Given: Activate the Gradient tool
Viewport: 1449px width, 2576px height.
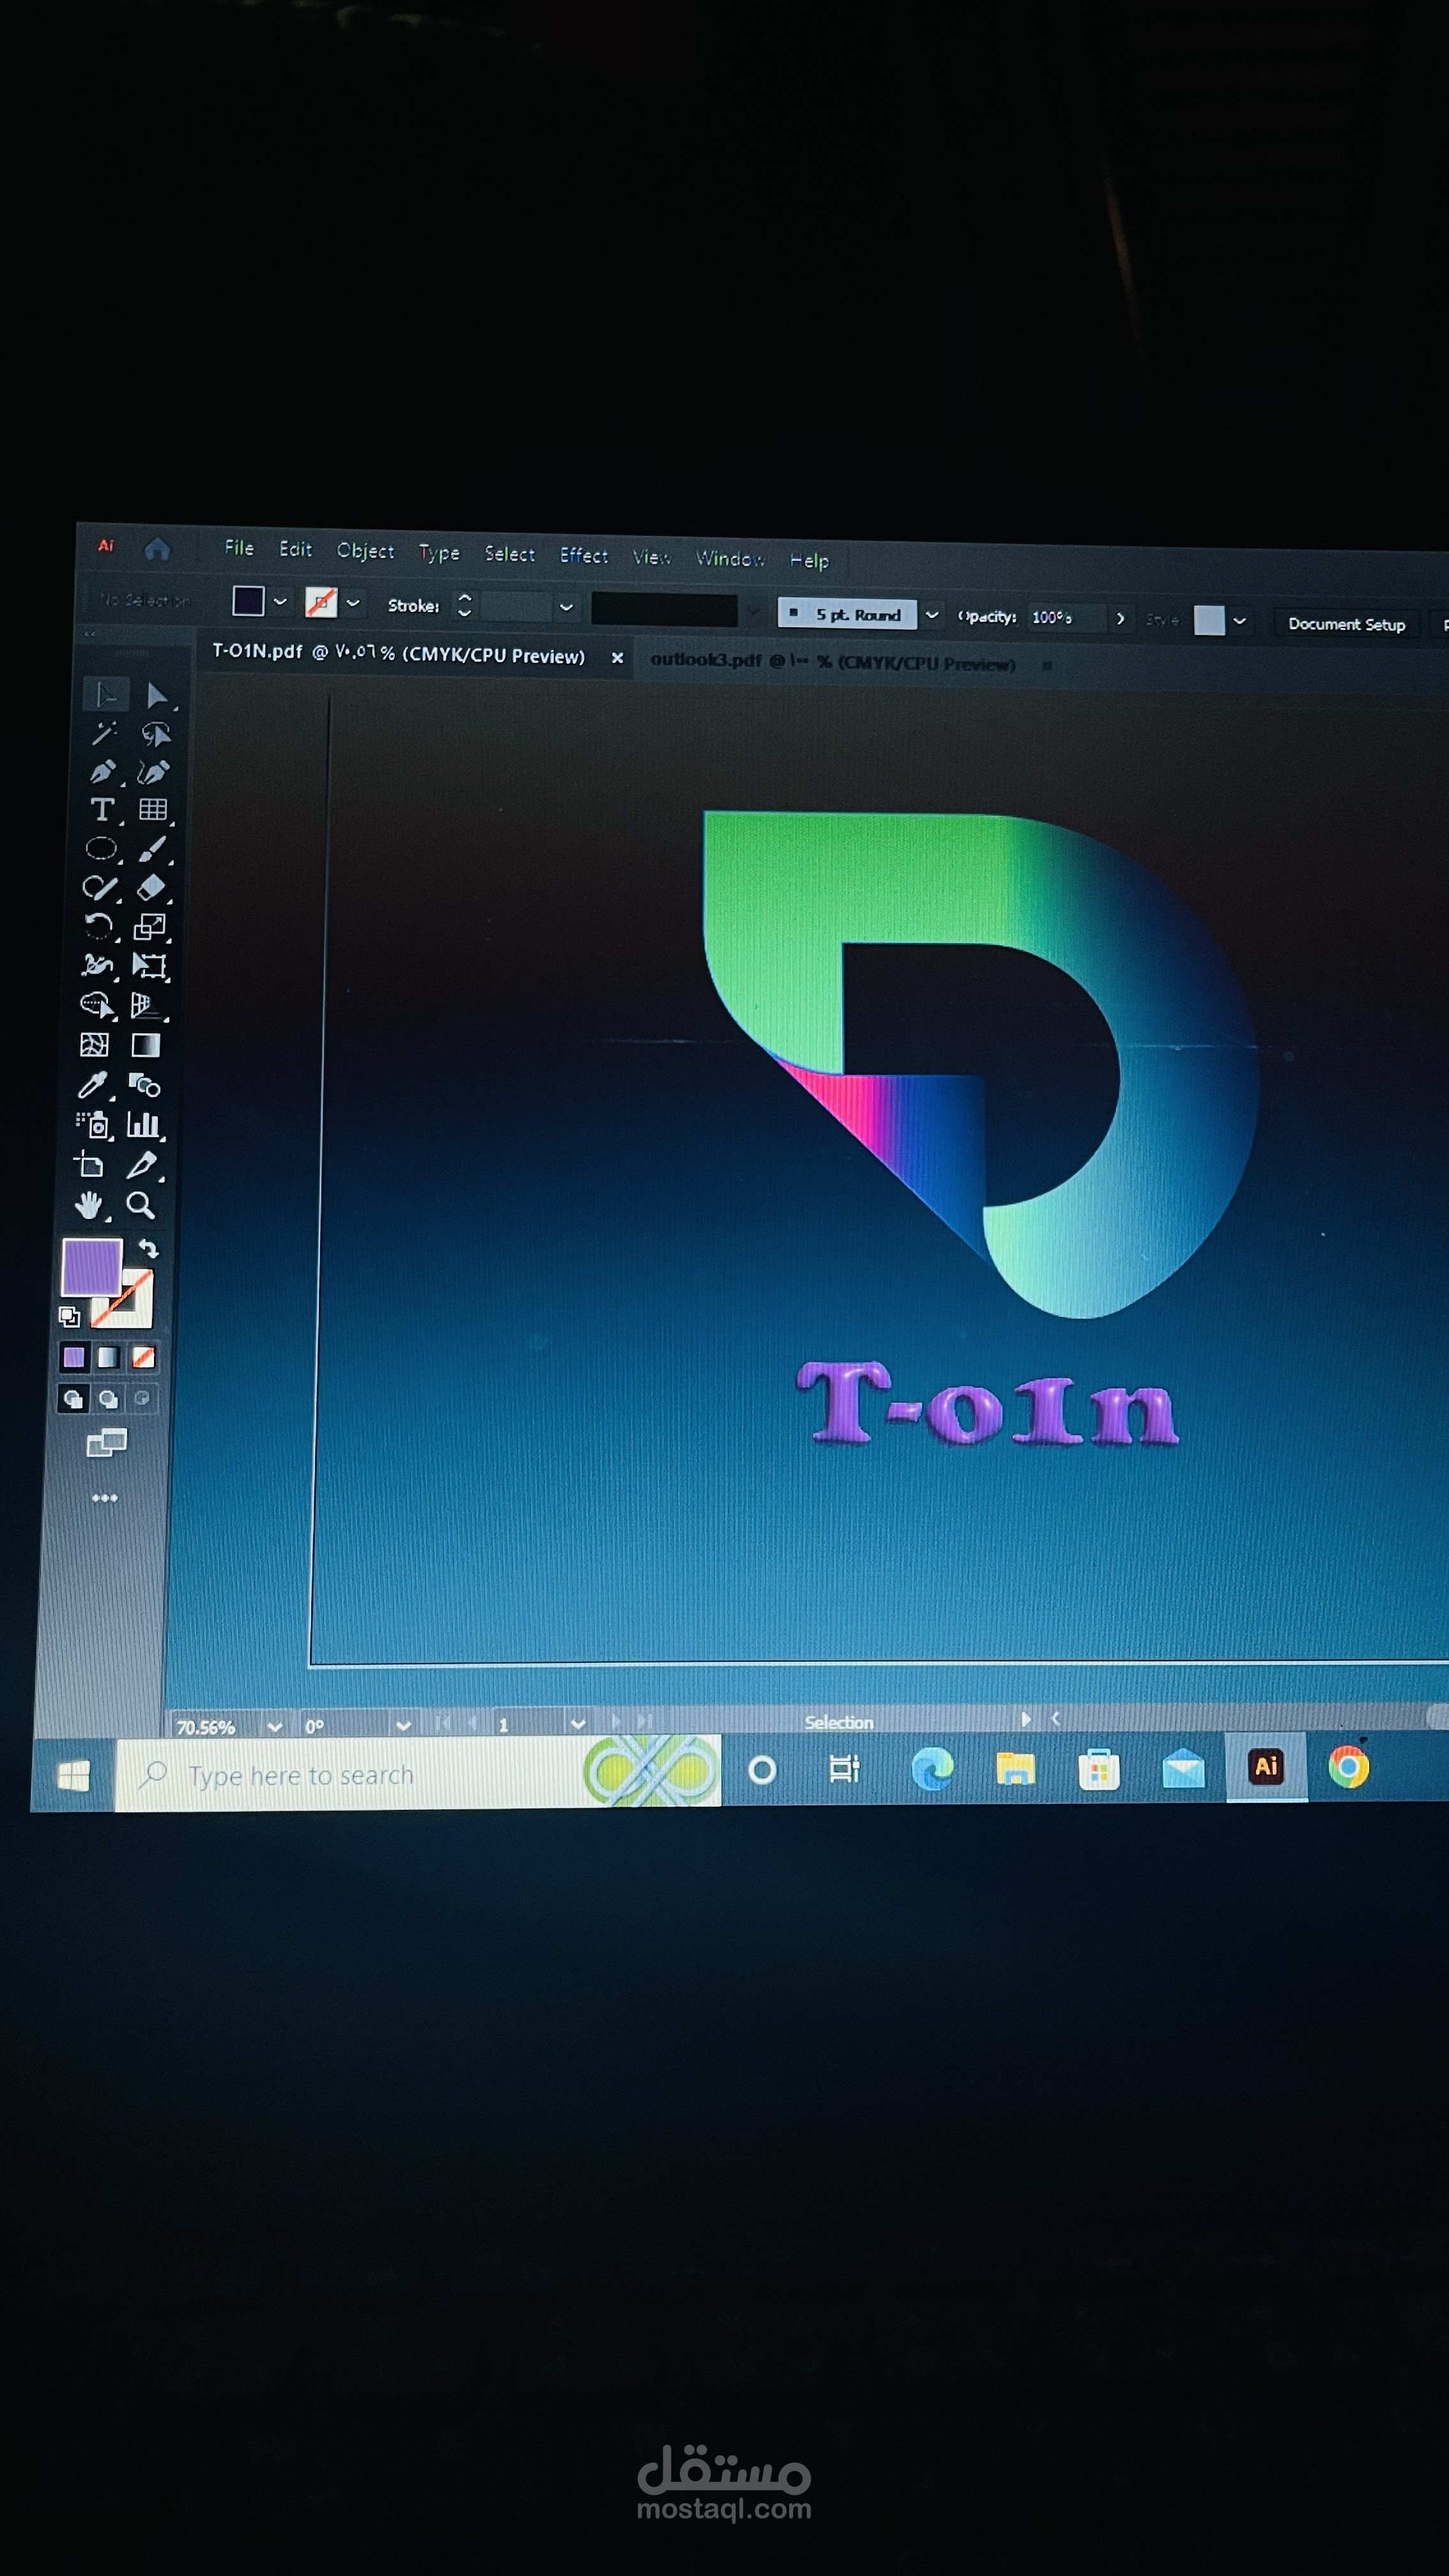Looking at the screenshot, I should (146, 1045).
